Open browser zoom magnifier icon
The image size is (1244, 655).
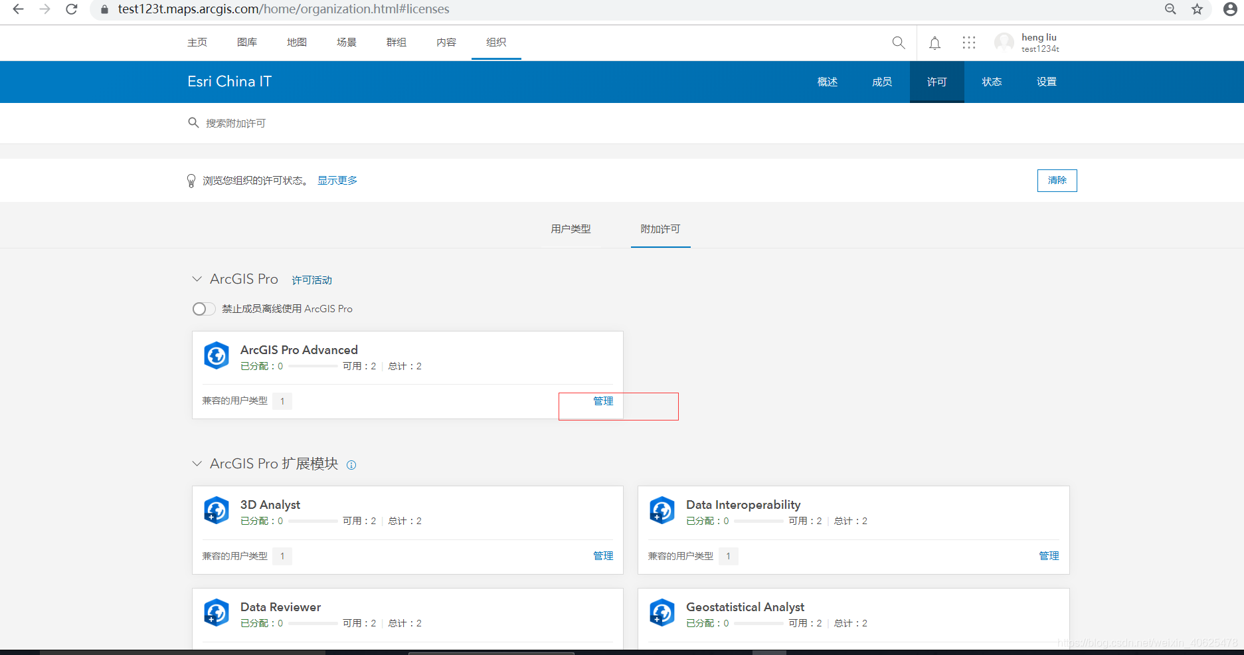(x=1170, y=9)
